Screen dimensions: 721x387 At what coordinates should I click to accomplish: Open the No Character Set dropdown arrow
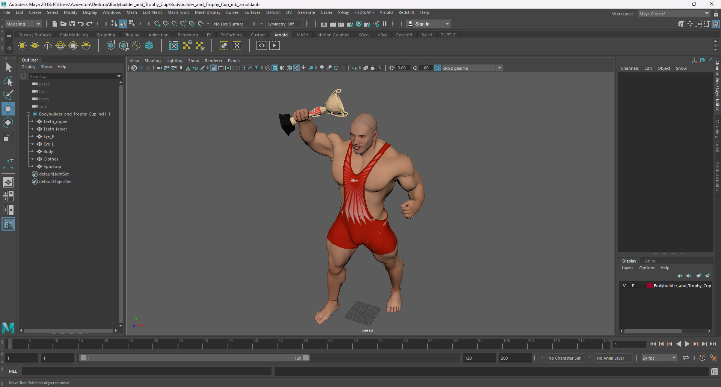(x=542, y=358)
